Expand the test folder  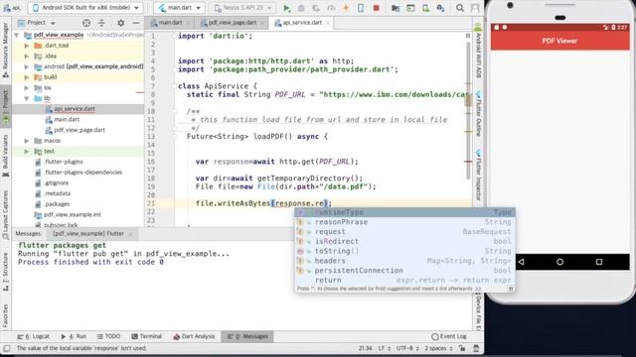click(x=27, y=152)
